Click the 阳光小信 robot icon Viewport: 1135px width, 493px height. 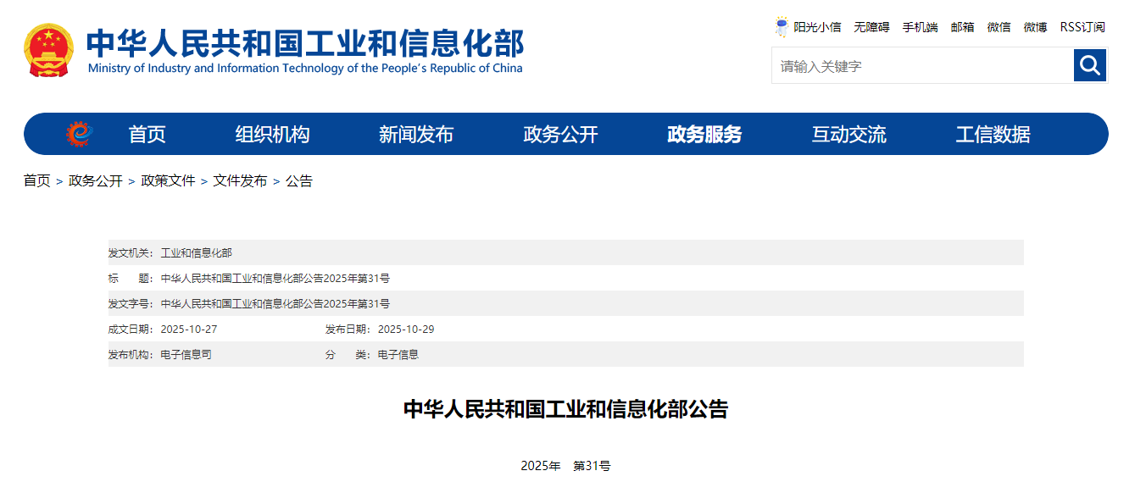point(780,26)
